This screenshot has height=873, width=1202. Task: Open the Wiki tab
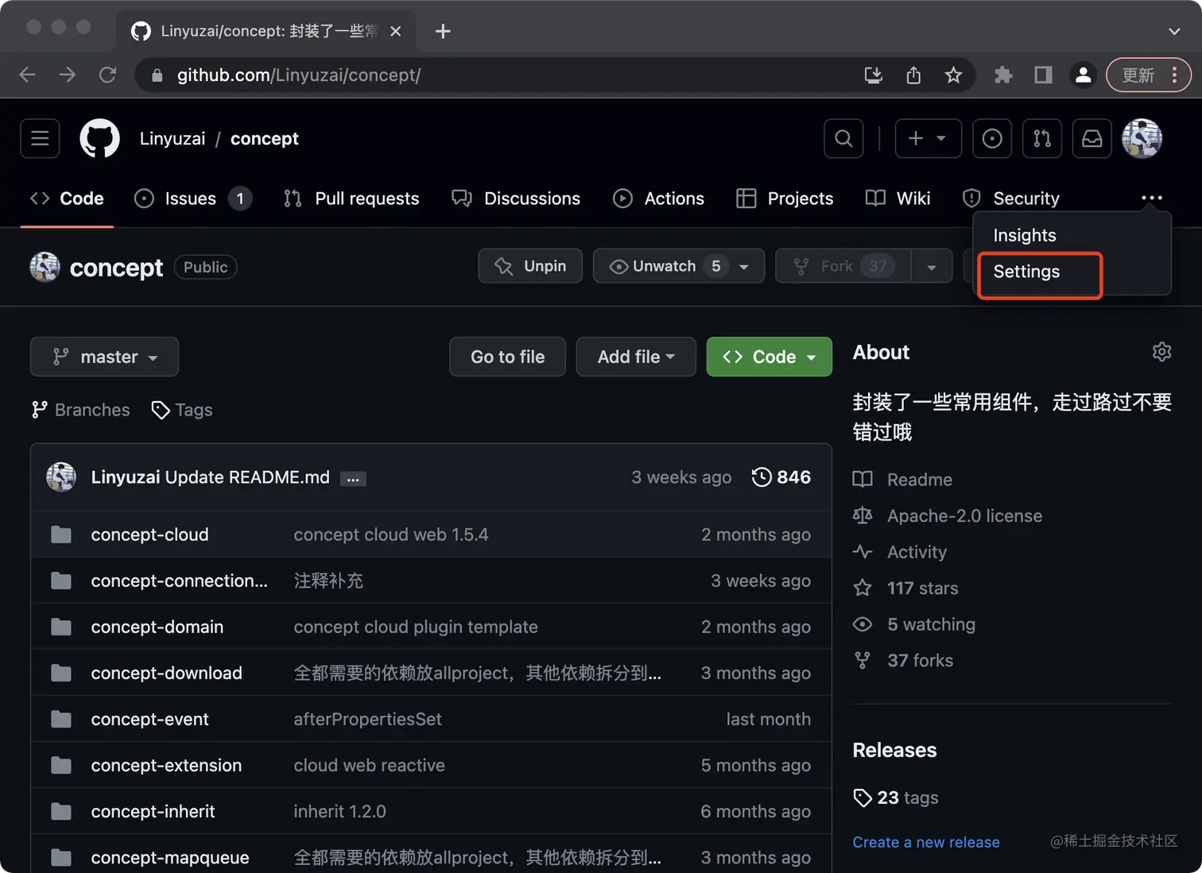tap(898, 199)
